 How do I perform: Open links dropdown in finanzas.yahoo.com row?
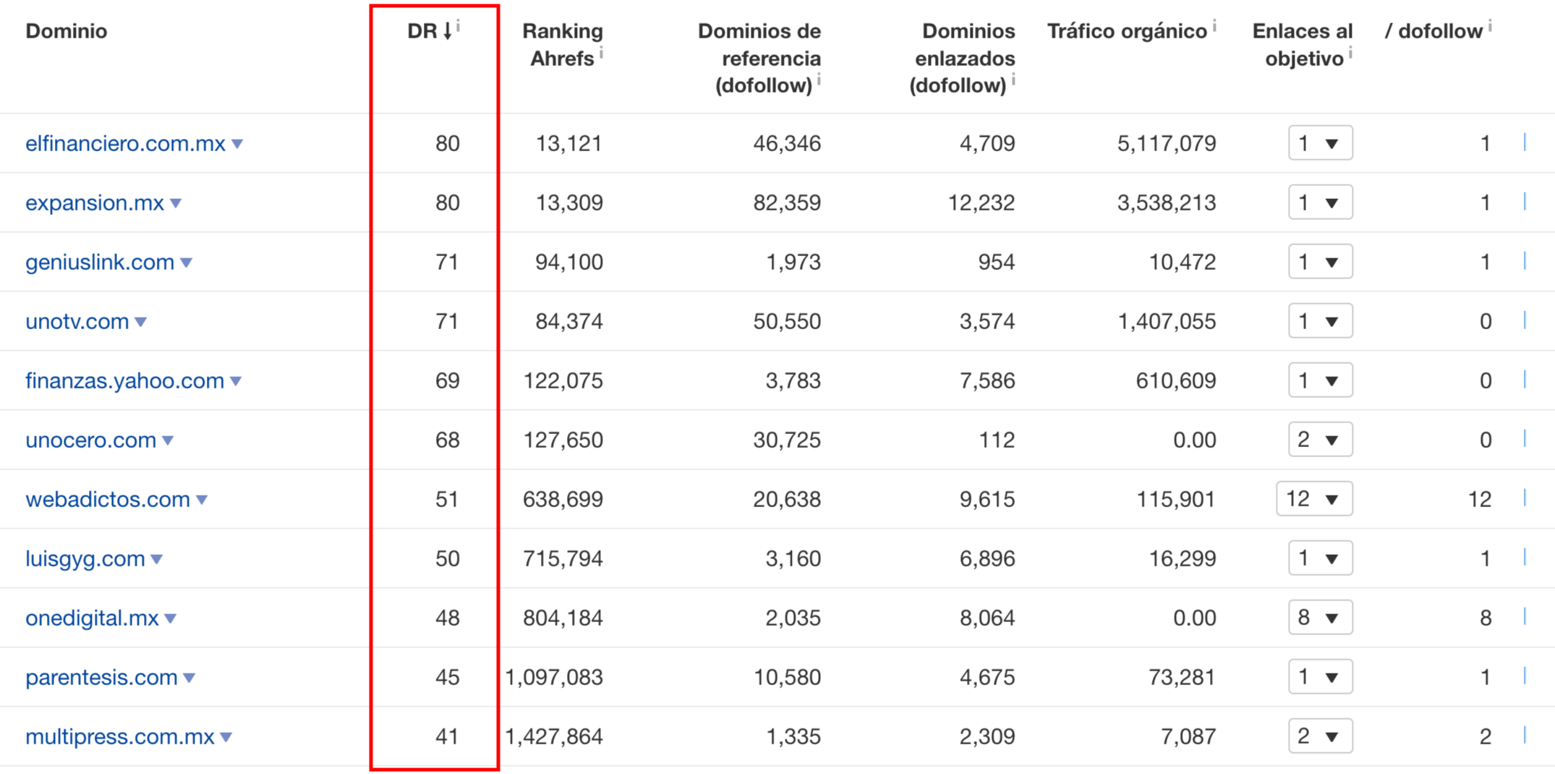pos(1320,380)
